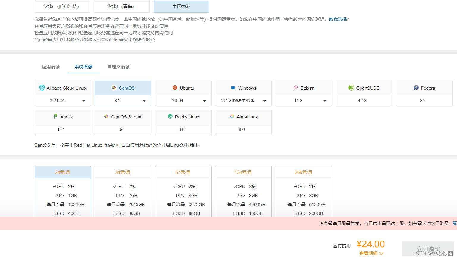457x259 pixels.
Task: Choose the Rocky Linux image name
Action: point(187,117)
